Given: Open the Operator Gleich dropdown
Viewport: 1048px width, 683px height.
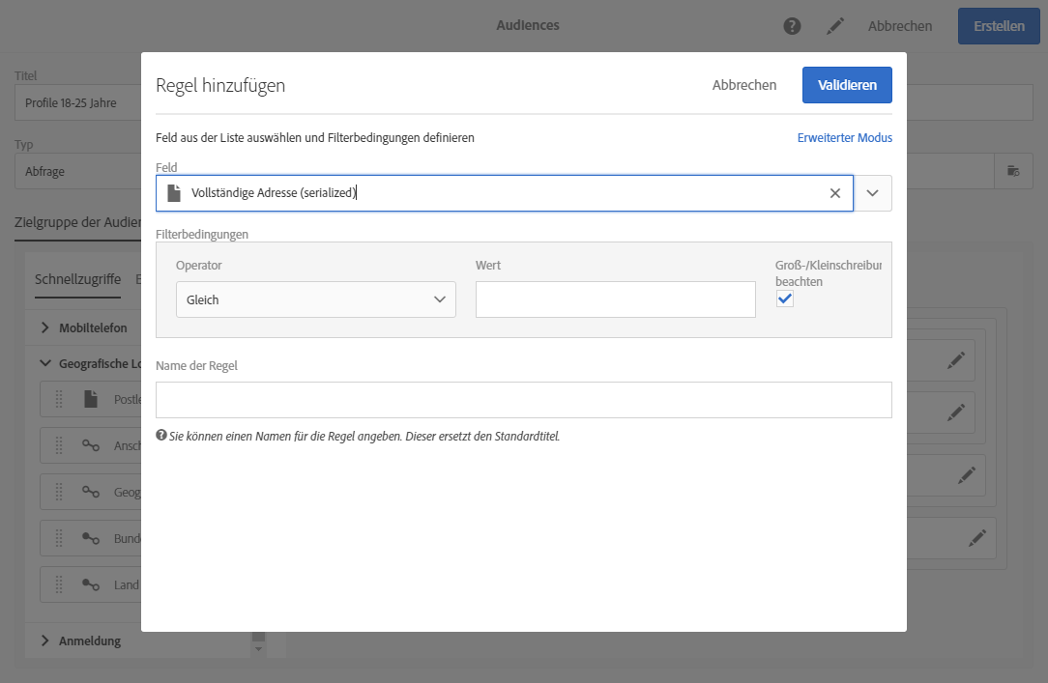Looking at the screenshot, I should tap(315, 299).
